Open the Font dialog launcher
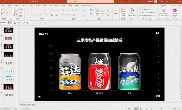Screen dimensions: 182x110 tap(60, 19)
